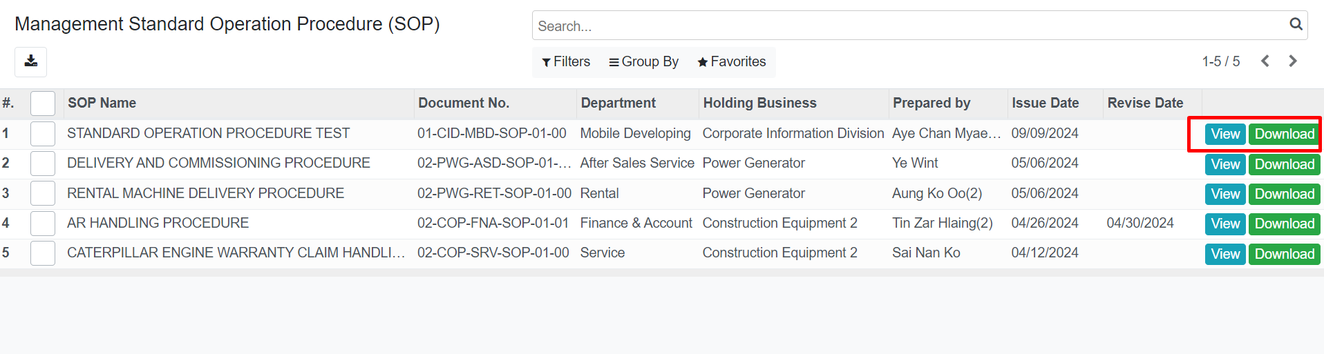Sort by the Prepared by column header

click(x=931, y=103)
